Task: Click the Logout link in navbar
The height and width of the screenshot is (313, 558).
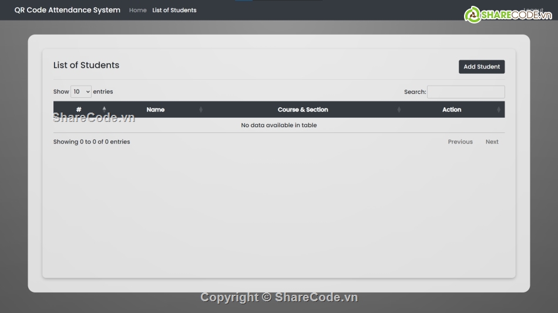Action: (533, 10)
